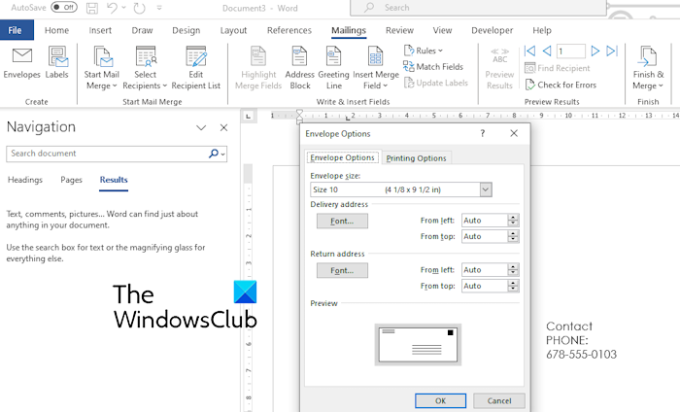Open Customize Quick Access Toolbar dropdown
Image resolution: width=680 pixels, height=412 pixels.
pyautogui.click(x=159, y=8)
